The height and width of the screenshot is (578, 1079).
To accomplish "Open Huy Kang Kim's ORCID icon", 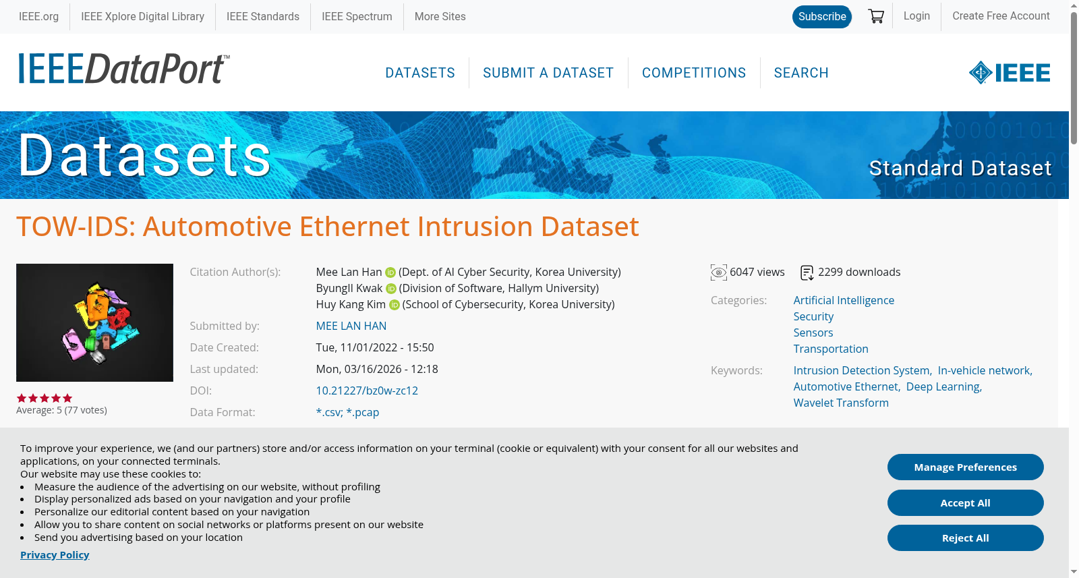I will (395, 305).
